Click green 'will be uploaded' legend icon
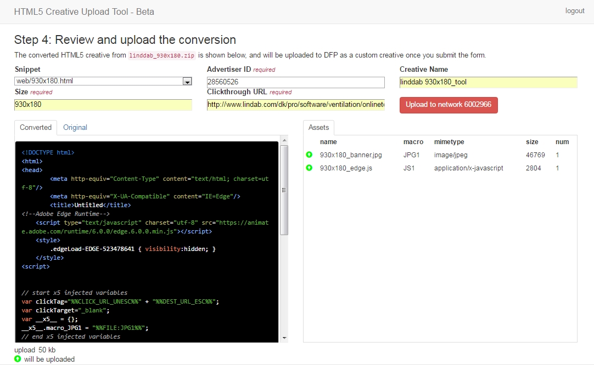594x365 pixels. click(x=18, y=359)
